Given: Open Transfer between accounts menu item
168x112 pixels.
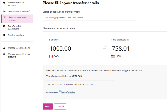Looking at the screenshot, I should 16,4.
